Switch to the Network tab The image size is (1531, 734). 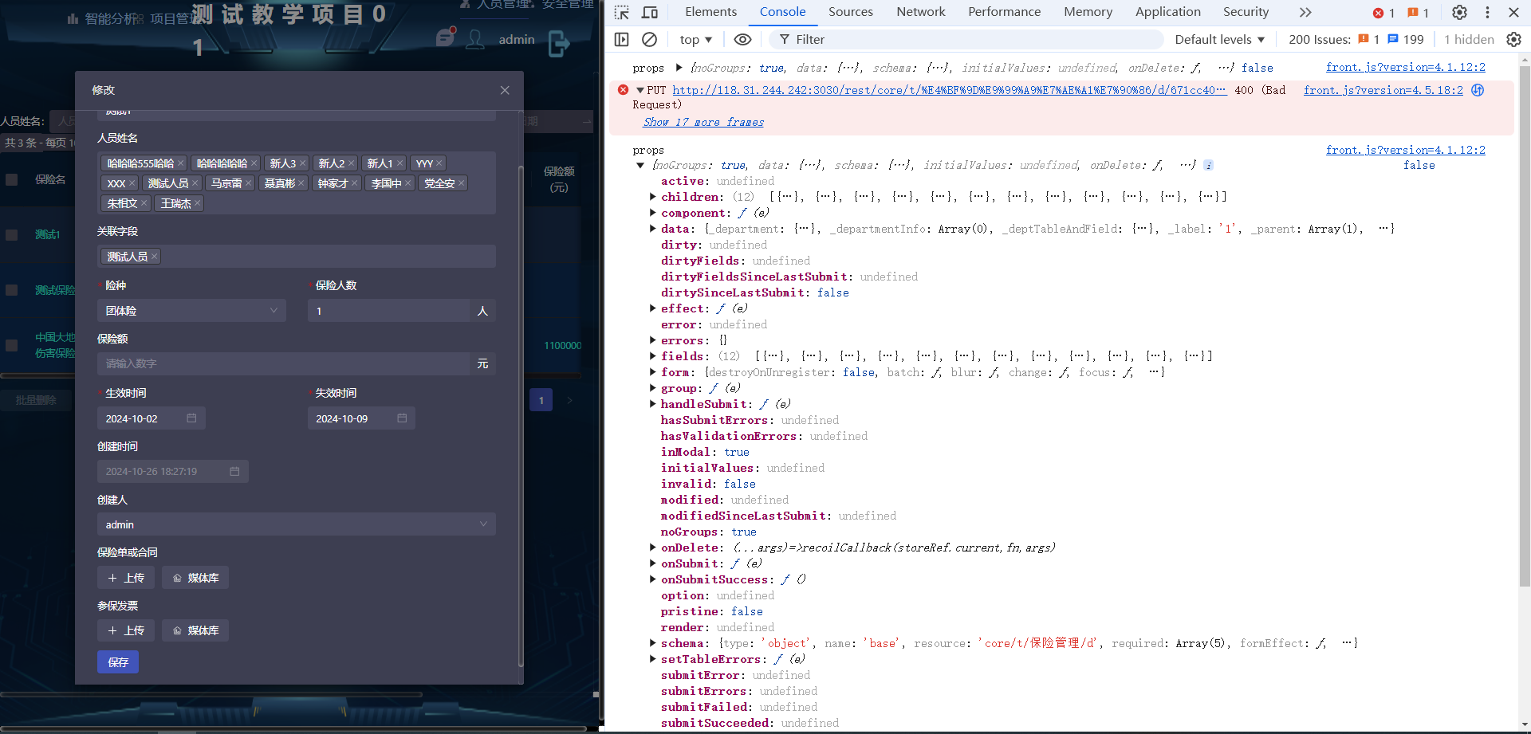[x=921, y=12]
